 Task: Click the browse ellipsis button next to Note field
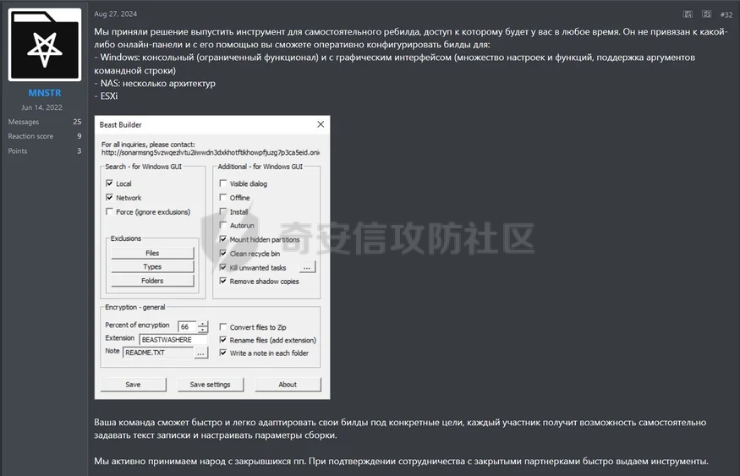pyautogui.click(x=201, y=353)
